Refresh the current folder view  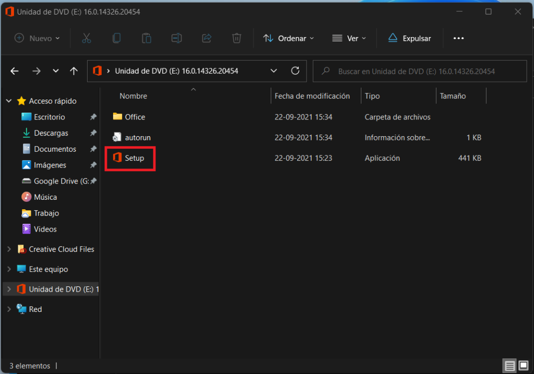pyautogui.click(x=295, y=71)
